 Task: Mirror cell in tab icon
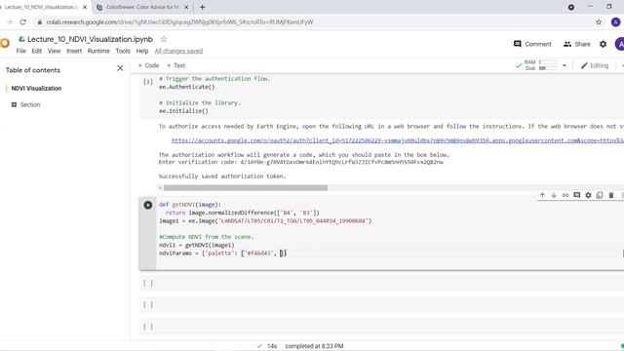tap(600, 195)
